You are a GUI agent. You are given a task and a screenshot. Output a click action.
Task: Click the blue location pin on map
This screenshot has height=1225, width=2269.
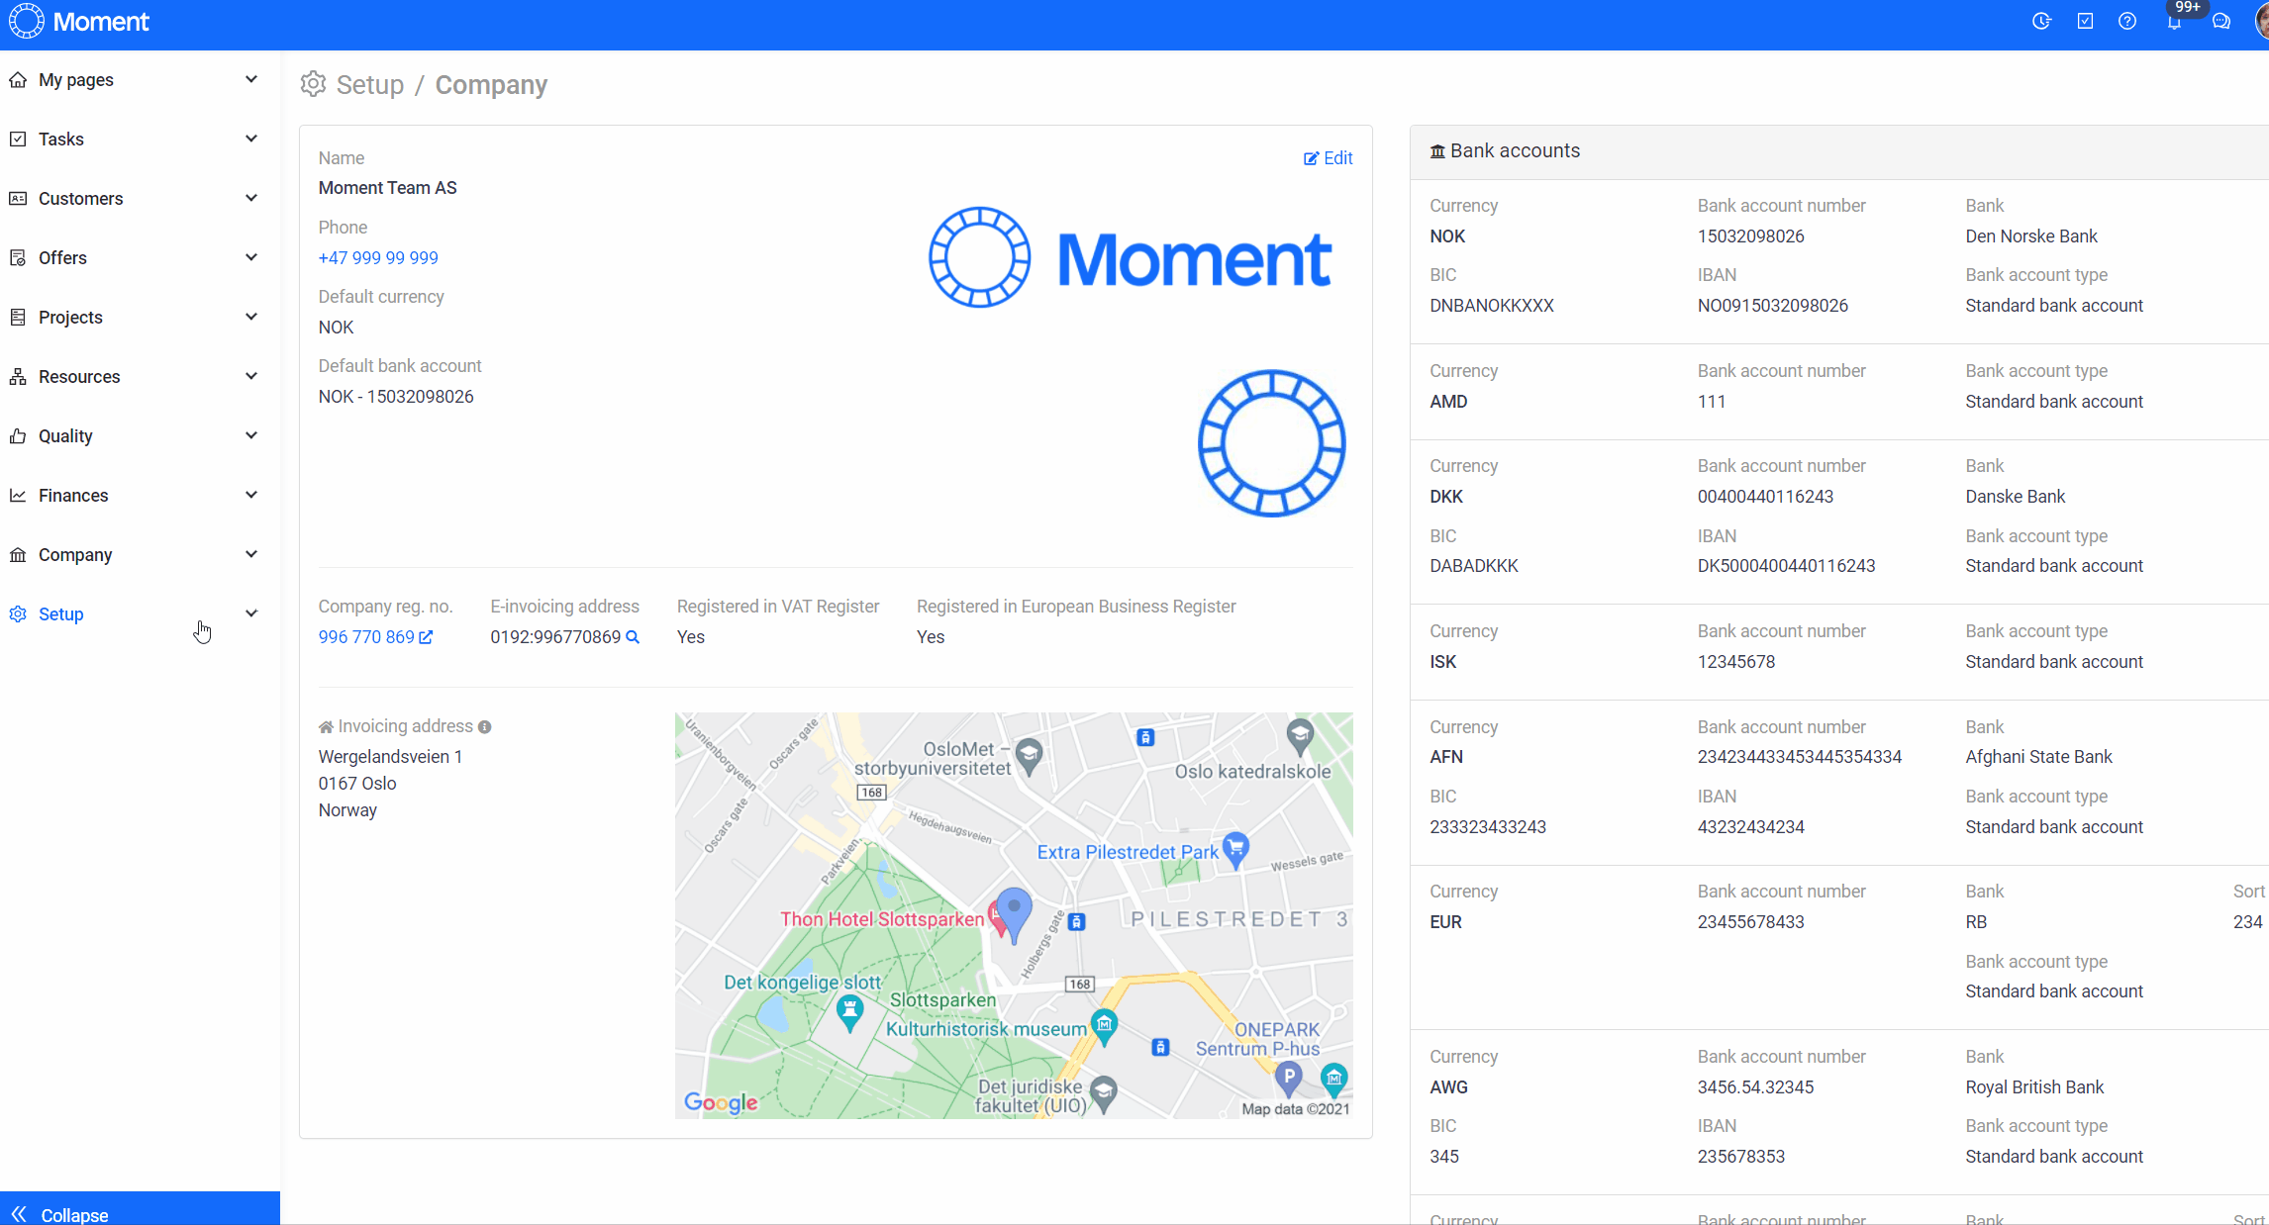(1014, 914)
